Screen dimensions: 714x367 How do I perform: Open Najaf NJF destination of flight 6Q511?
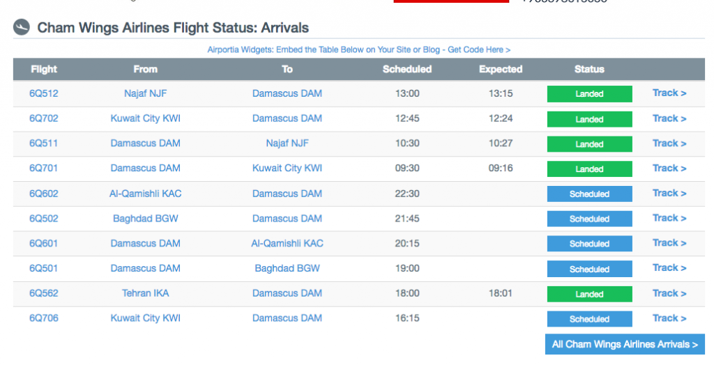tap(287, 143)
